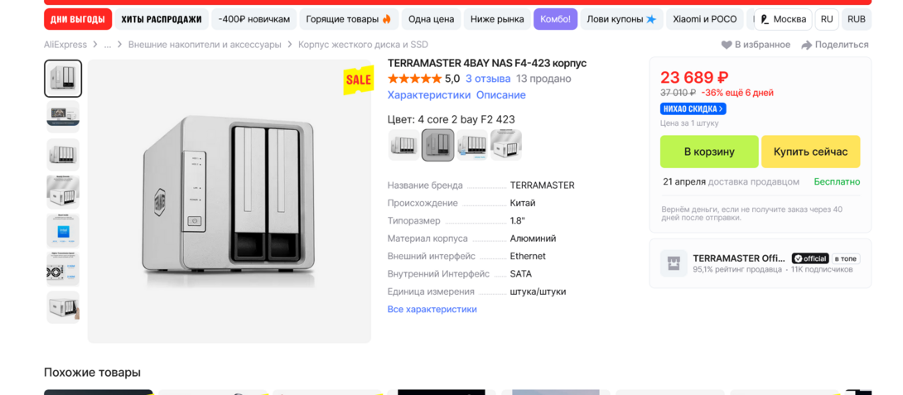Open the Хиты распродажи tab
Screen dimensions: 903x395
tap(162, 19)
